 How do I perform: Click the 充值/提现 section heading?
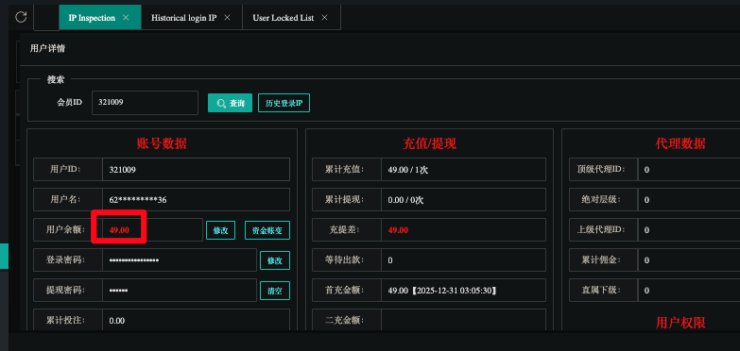pos(429,143)
